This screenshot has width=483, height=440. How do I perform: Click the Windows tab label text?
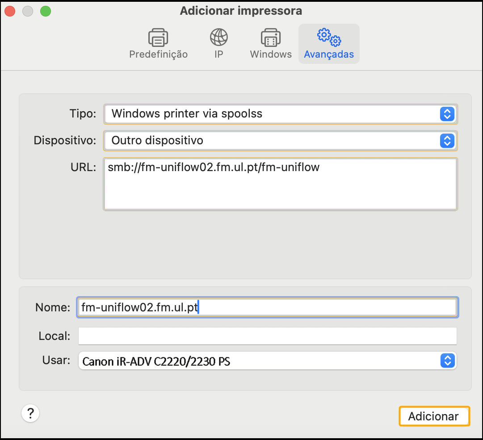(271, 54)
